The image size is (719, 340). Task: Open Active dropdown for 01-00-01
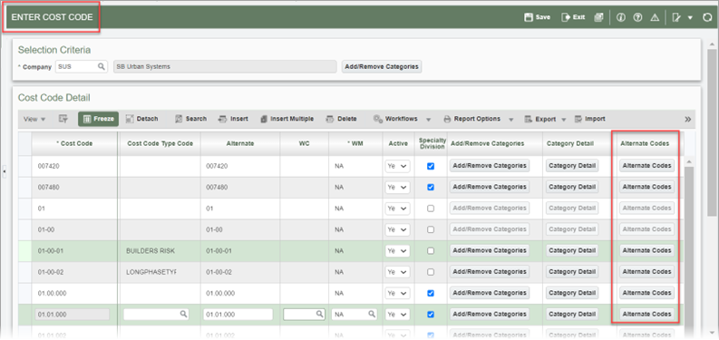click(397, 251)
